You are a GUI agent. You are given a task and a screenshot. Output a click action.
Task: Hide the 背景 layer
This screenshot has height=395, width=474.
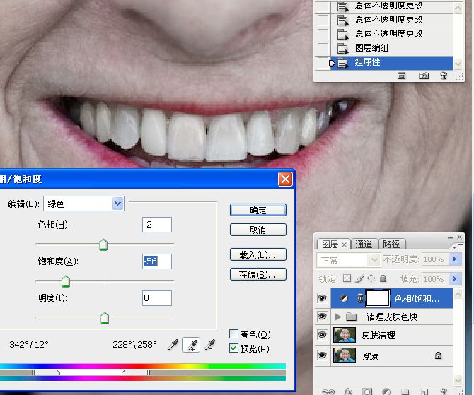(322, 355)
